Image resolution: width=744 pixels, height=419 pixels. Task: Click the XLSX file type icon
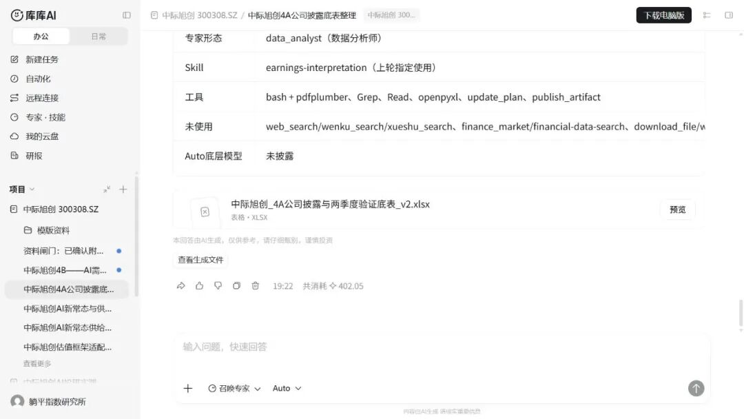(205, 212)
